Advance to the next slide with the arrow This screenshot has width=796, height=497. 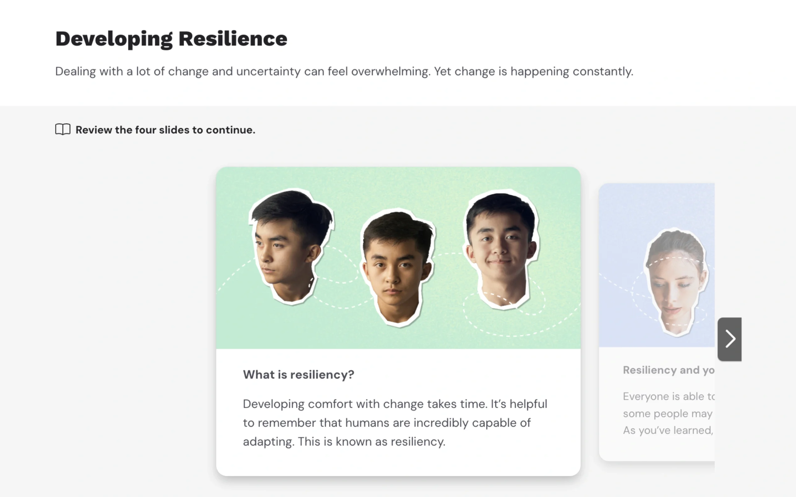click(729, 339)
